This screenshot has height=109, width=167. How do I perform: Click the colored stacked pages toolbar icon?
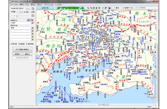tap(106, 8)
